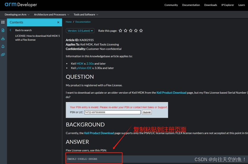Click the copy link sidebar icon
Screen dimensions: 248x164
pyautogui.click(x=3, y=54)
